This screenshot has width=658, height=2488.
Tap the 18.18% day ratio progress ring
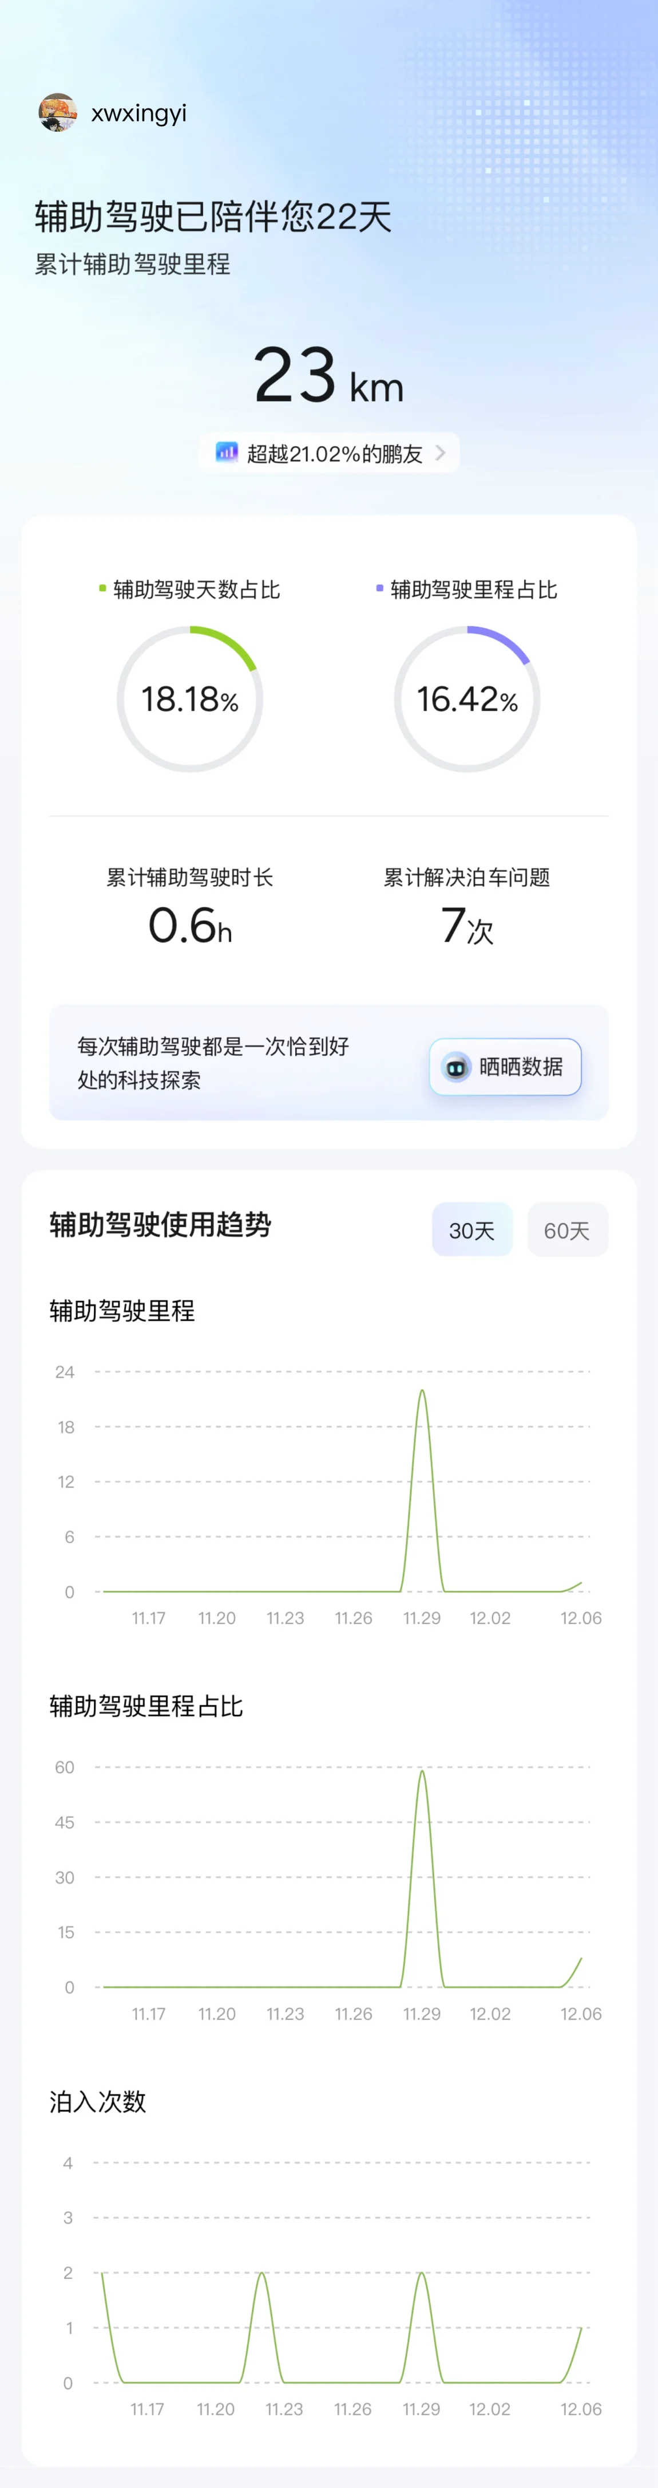pos(190,698)
